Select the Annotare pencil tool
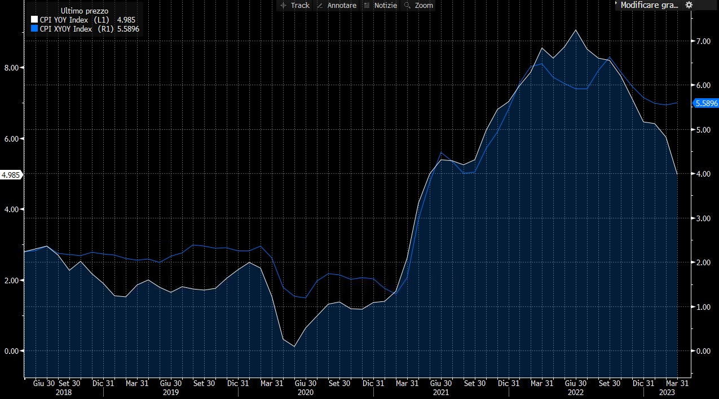 pyautogui.click(x=336, y=5)
